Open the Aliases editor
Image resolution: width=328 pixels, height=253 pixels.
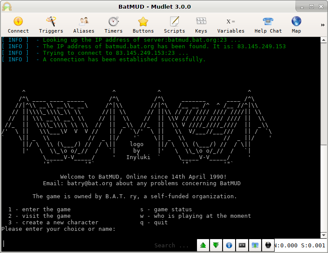pos(84,25)
